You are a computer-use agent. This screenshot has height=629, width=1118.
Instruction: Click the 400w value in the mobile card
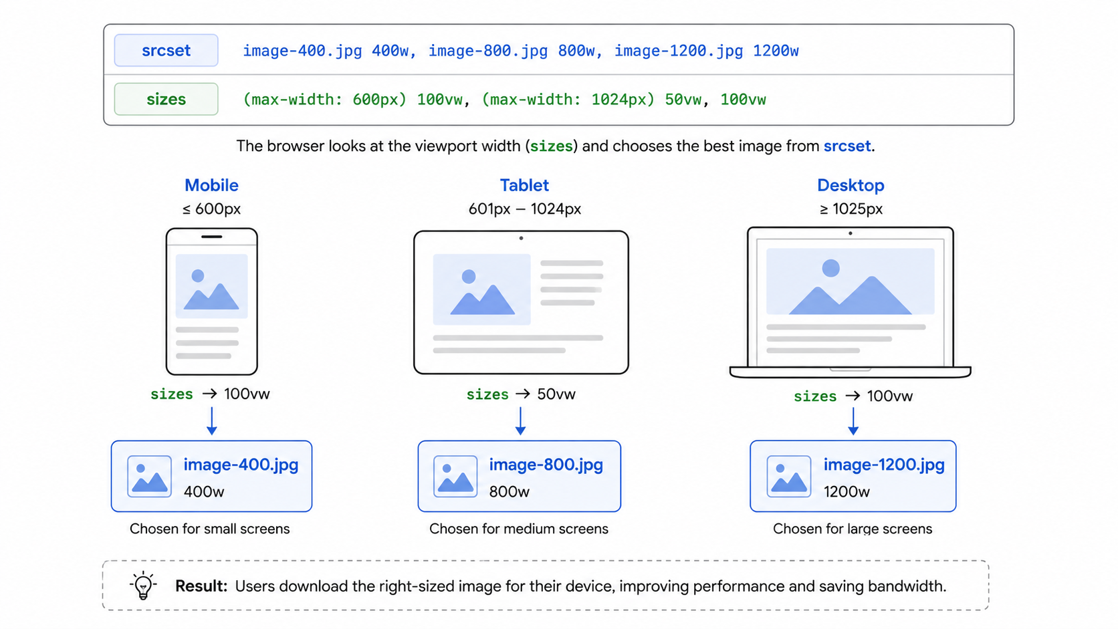click(204, 492)
